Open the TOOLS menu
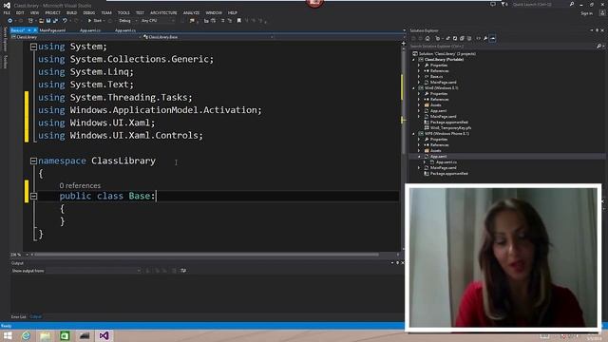Image resolution: width=608 pixels, height=342 pixels. click(x=123, y=12)
